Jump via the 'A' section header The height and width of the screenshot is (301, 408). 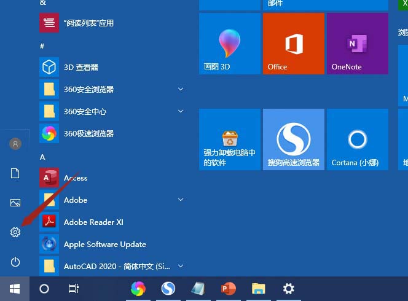pyautogui.click(x=42, y=157)
